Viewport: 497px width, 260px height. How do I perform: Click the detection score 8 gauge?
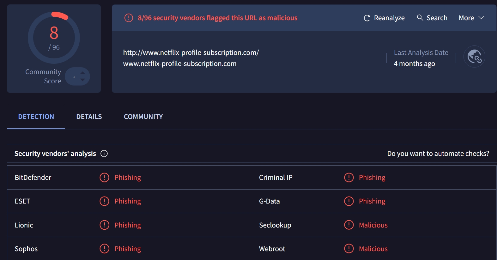coord(54,38)
